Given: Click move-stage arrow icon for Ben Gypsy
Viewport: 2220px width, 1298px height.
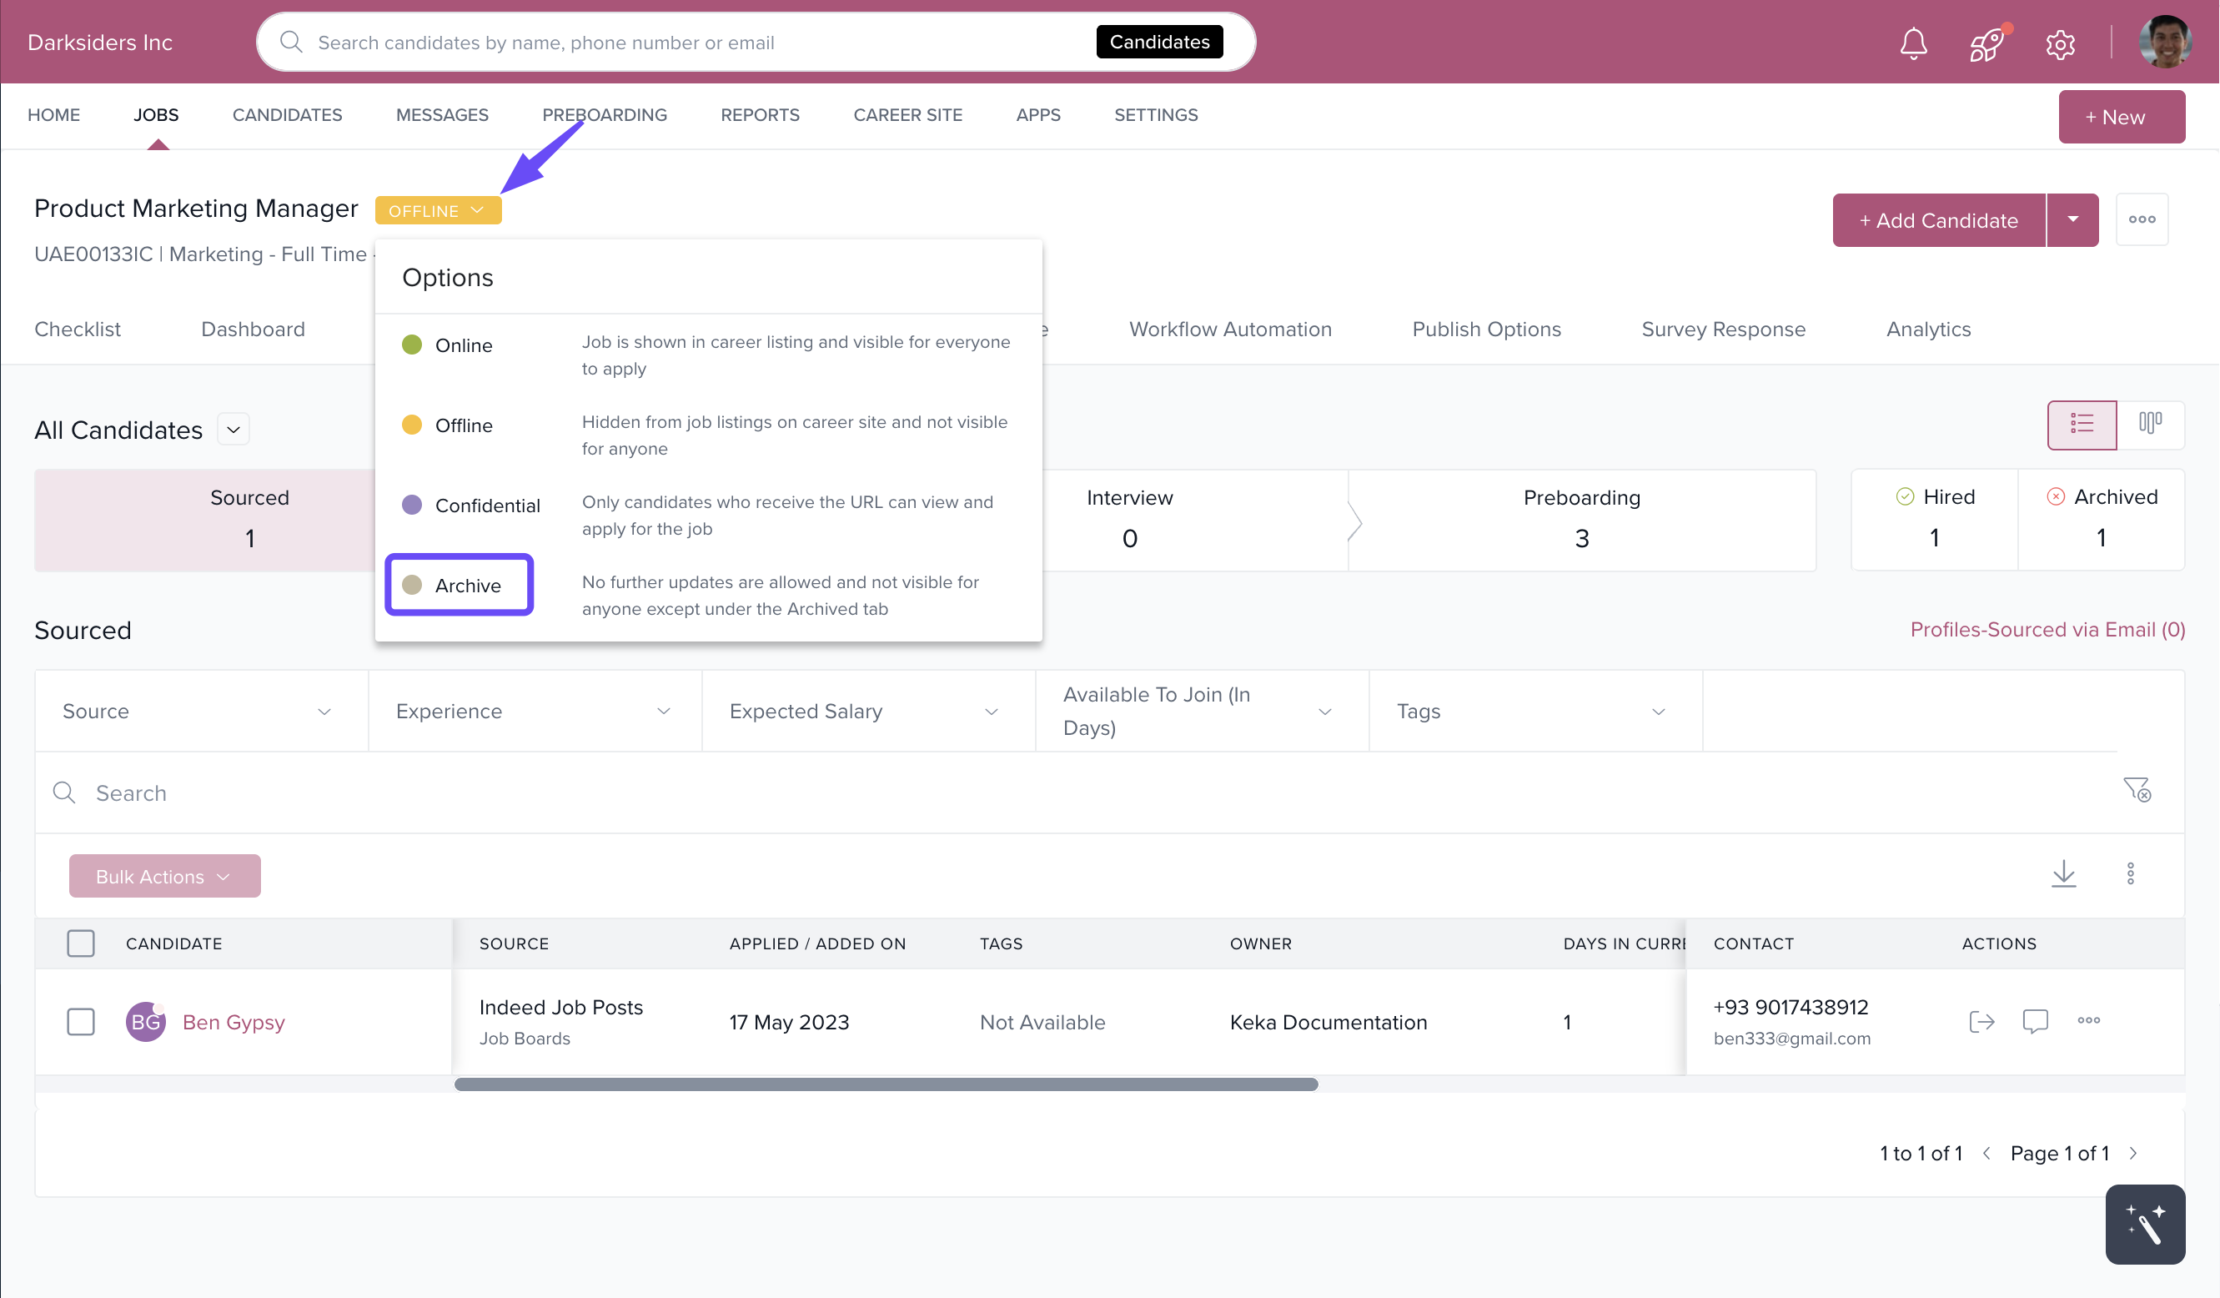Looking at the screenshot, I should (1981, 1021).
